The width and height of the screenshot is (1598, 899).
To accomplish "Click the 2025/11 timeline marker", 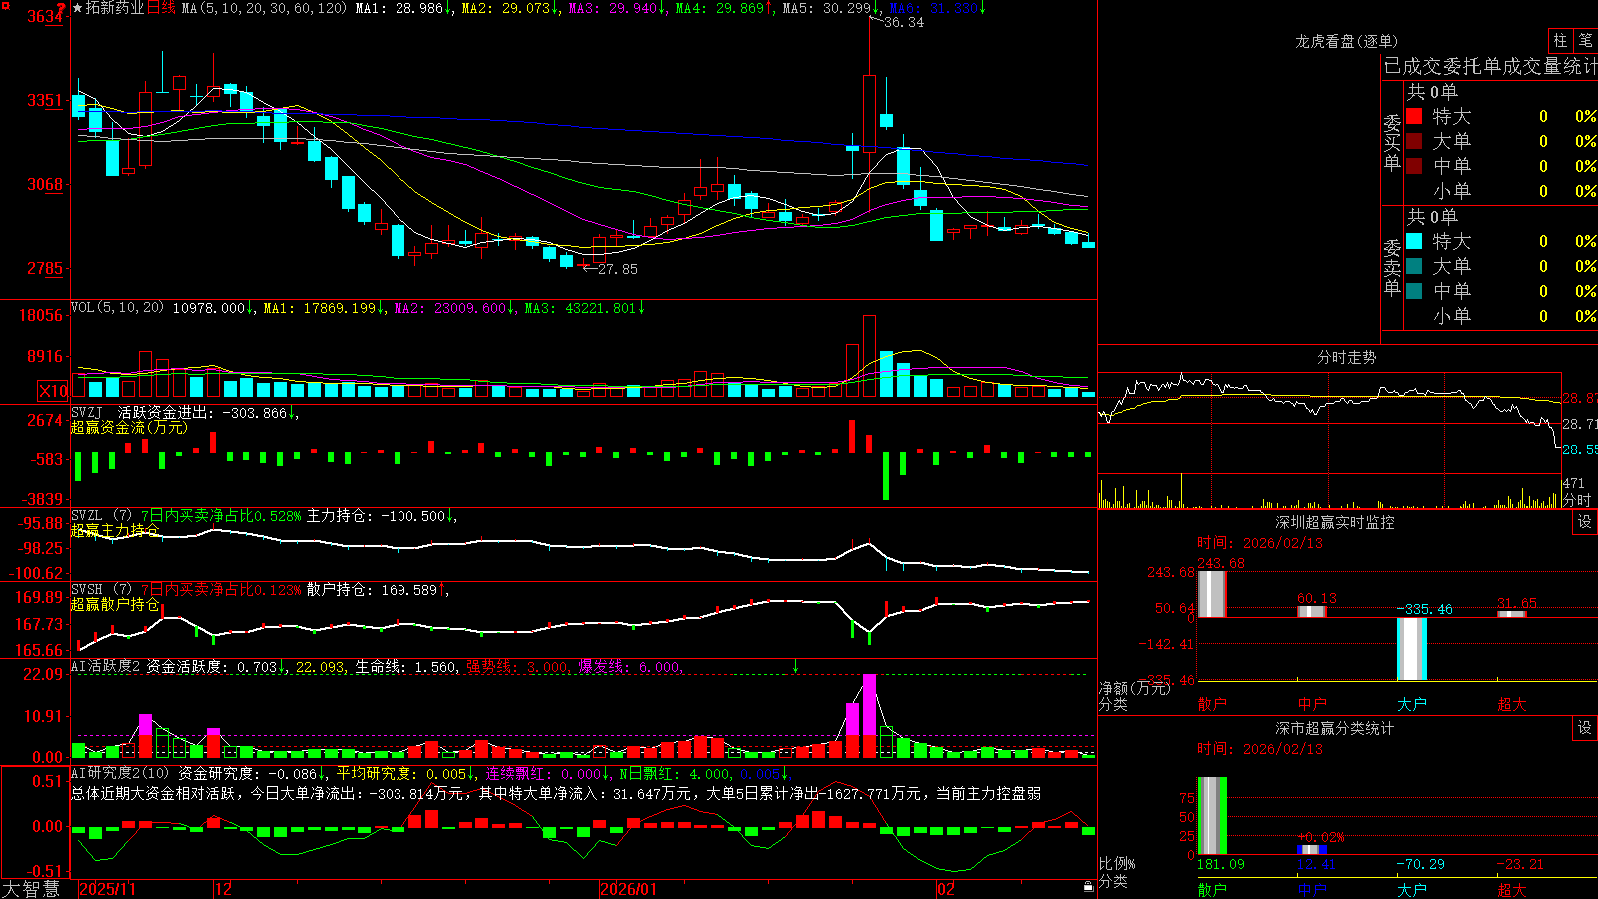I will click(107, 889).
